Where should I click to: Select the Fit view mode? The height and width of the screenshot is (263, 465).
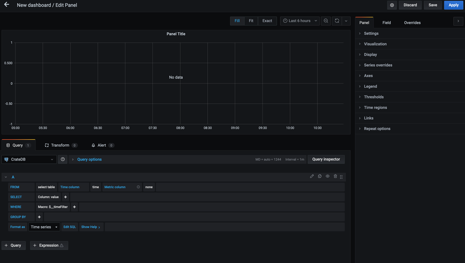click(251, 21)
